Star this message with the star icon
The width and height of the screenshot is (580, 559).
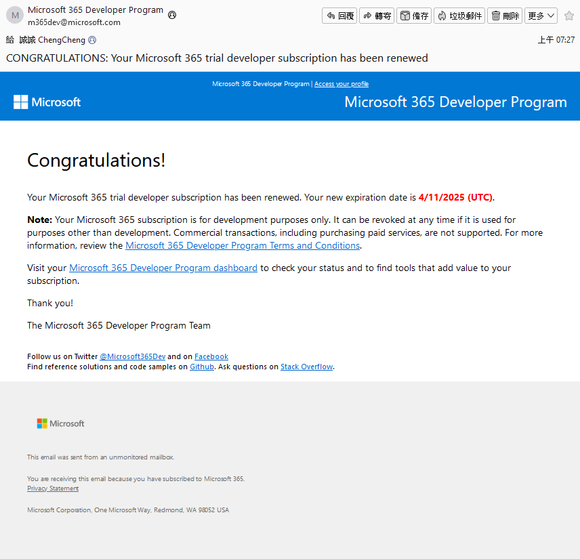pos(569,16)
